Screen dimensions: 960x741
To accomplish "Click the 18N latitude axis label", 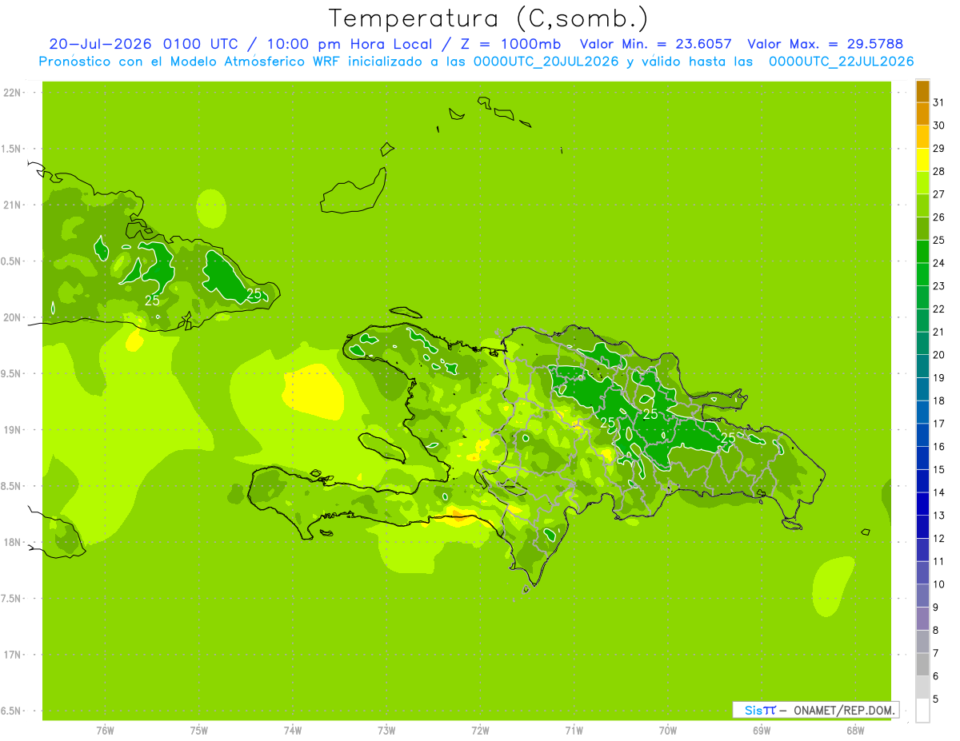I will click(x=13, y=542).
